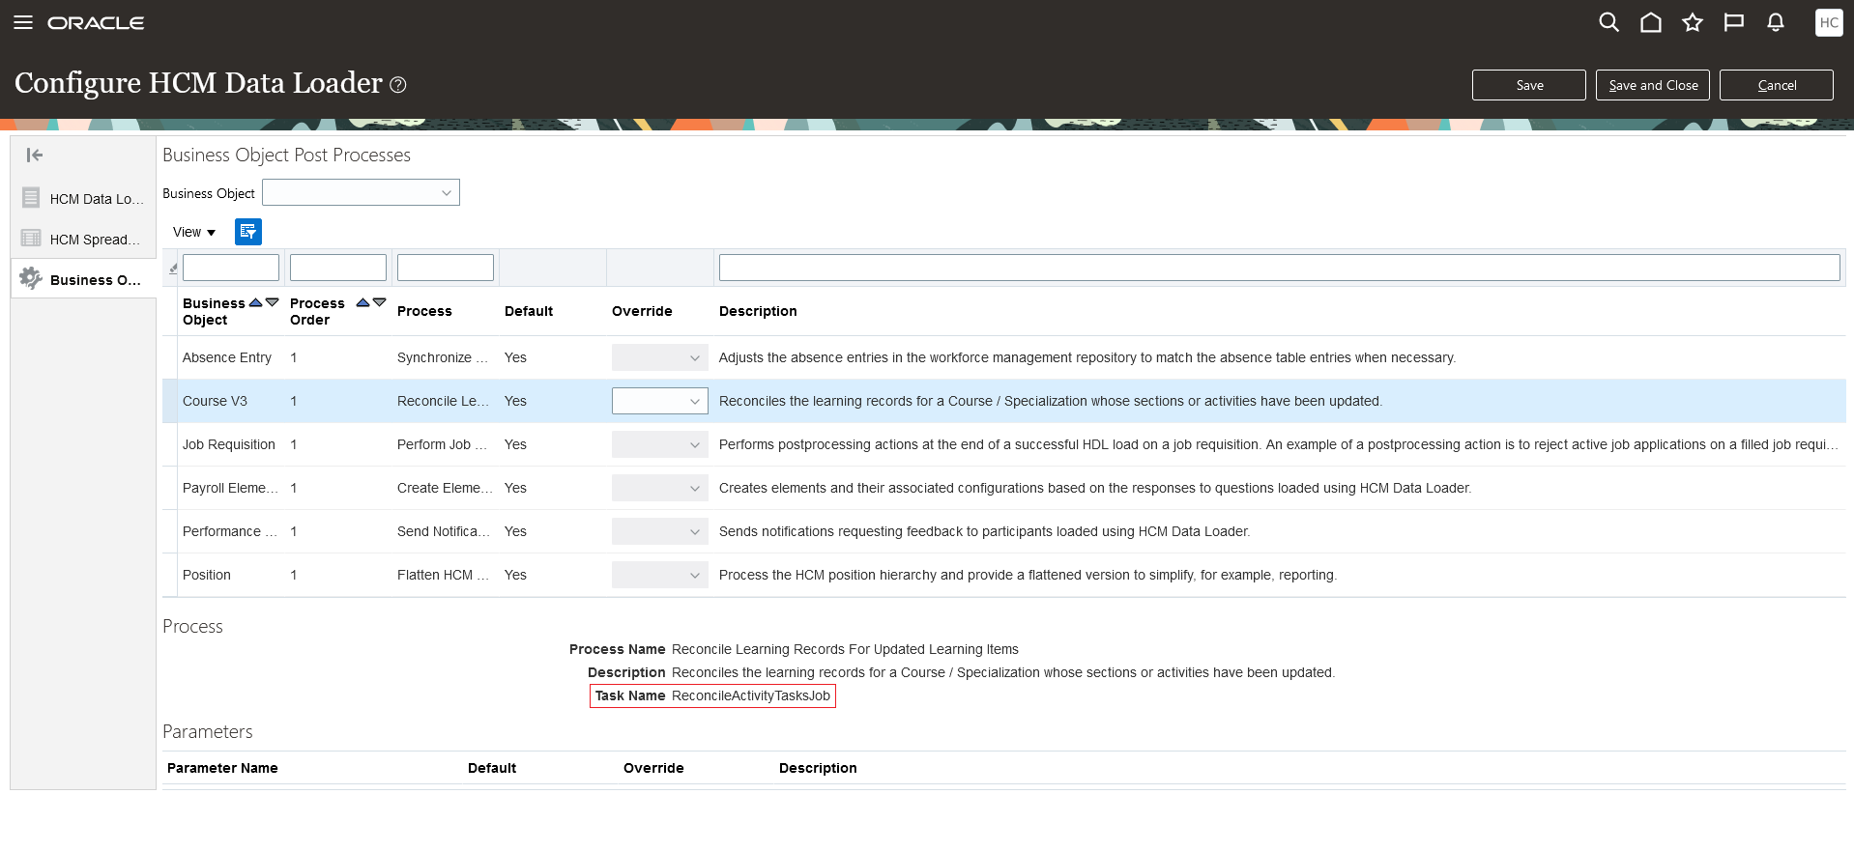
Task: Select Business Object side tab
Action: [x=83, y=279]
